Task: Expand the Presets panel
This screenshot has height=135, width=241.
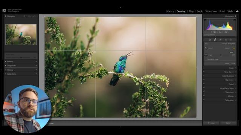Action: (x=5, y=61)
